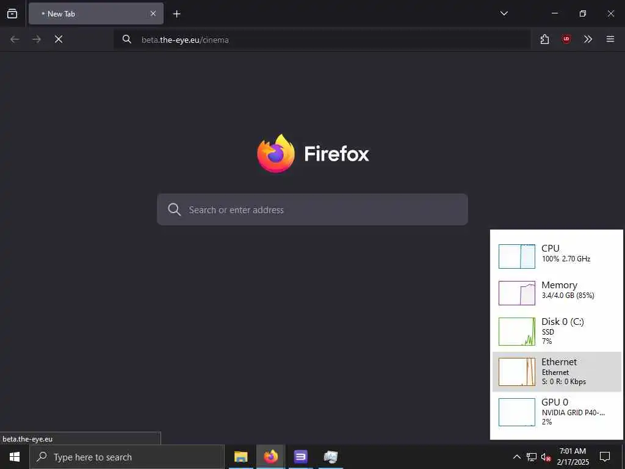Go forward one page arrow
This screenshot has width=625, height=469.
37,39
